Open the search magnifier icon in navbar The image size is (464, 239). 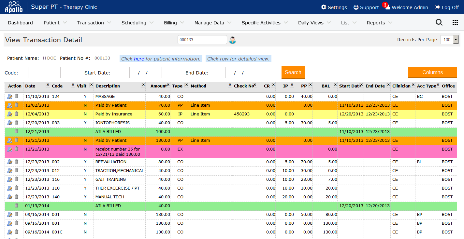pyautogui.click(x=439, y=22)
